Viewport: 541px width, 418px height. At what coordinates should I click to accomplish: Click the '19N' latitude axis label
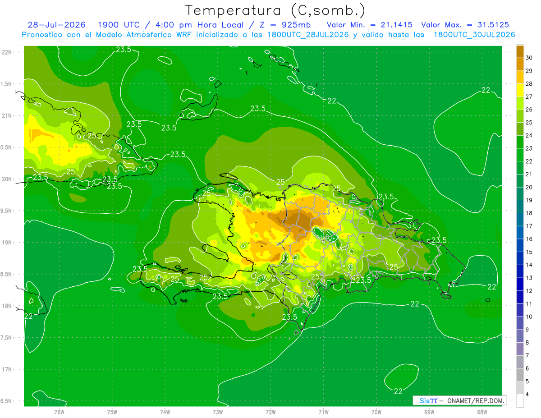[x=7, y=243]
